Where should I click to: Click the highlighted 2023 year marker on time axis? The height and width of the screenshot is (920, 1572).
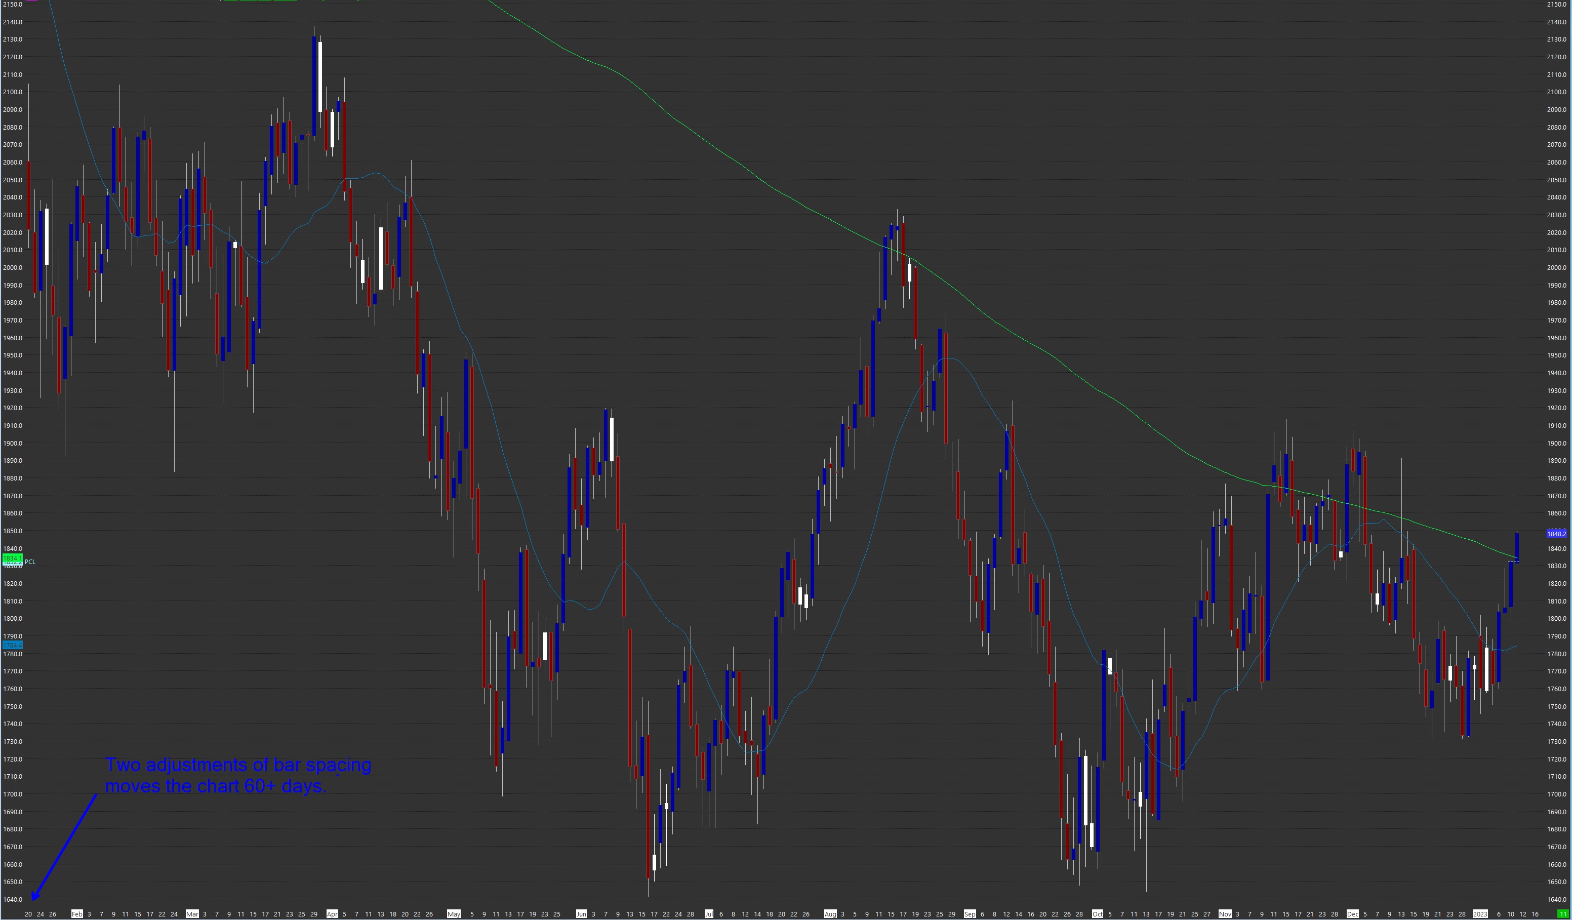pos(1480,914)
